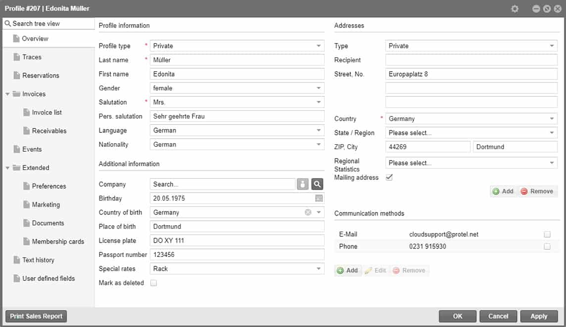Clear the Country of birth value
The image size is (566, 327).
coord(308,212)
